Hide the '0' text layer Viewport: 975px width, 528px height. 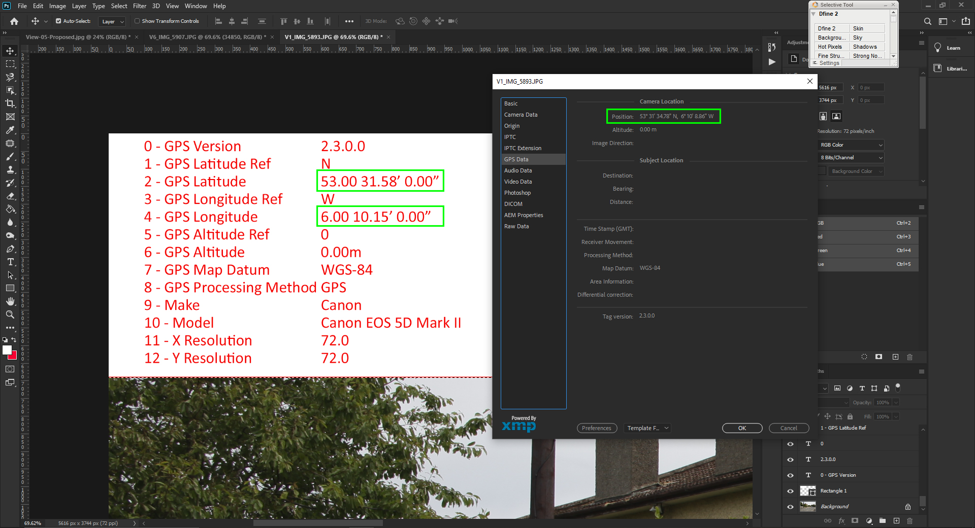click(x=790, y=444)
